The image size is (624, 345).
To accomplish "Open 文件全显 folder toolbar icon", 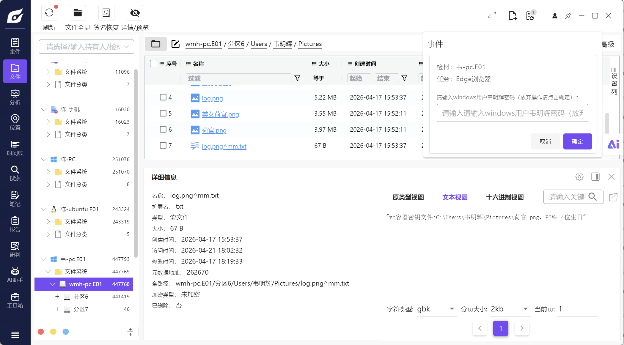I will [x=78, y=13].
